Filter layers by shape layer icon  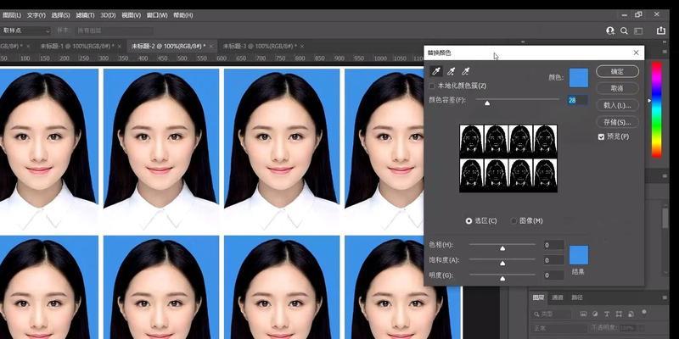click(x=619, y=314)
